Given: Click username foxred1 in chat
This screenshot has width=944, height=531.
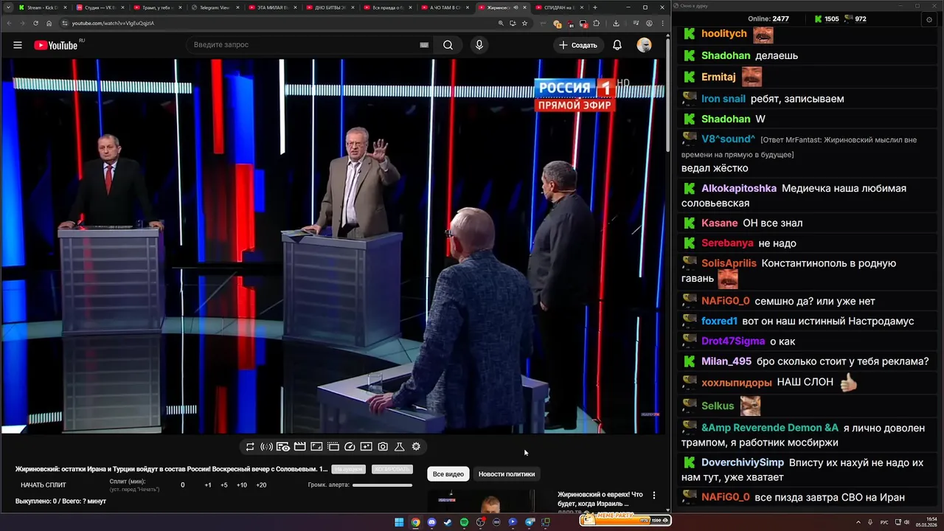Looking at the screenshot, I should tap(720, 321).
